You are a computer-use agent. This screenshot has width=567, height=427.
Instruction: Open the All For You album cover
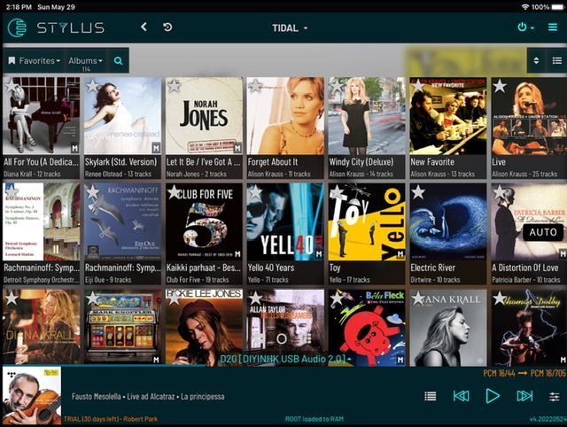click(42, 116)
